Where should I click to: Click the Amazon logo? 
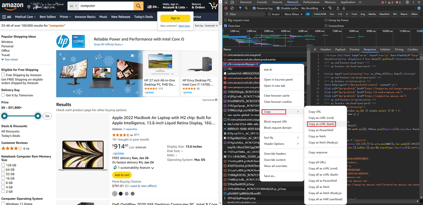13,6
